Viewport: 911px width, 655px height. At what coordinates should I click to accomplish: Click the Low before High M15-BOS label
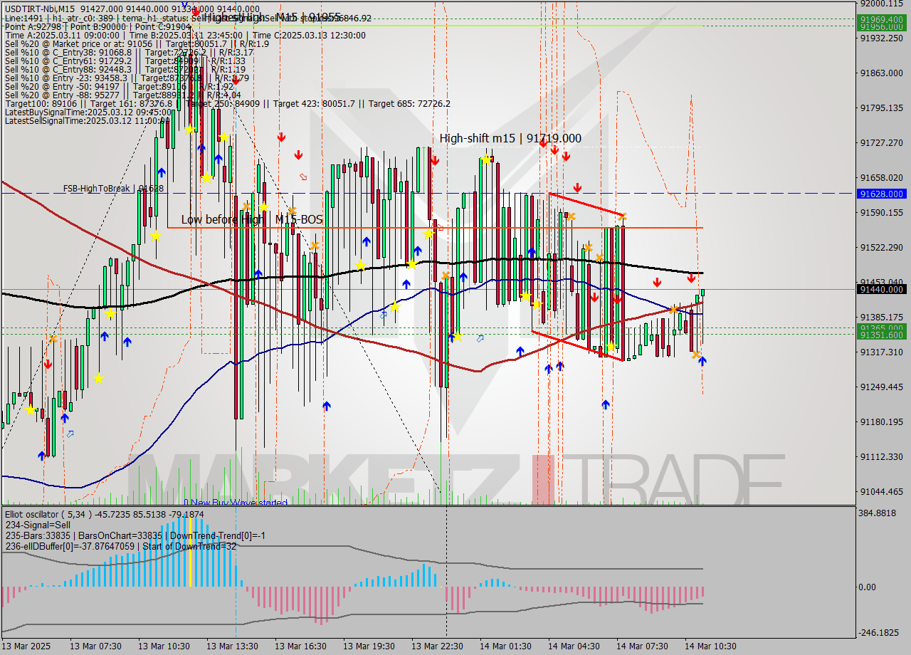tap(253, 219)
